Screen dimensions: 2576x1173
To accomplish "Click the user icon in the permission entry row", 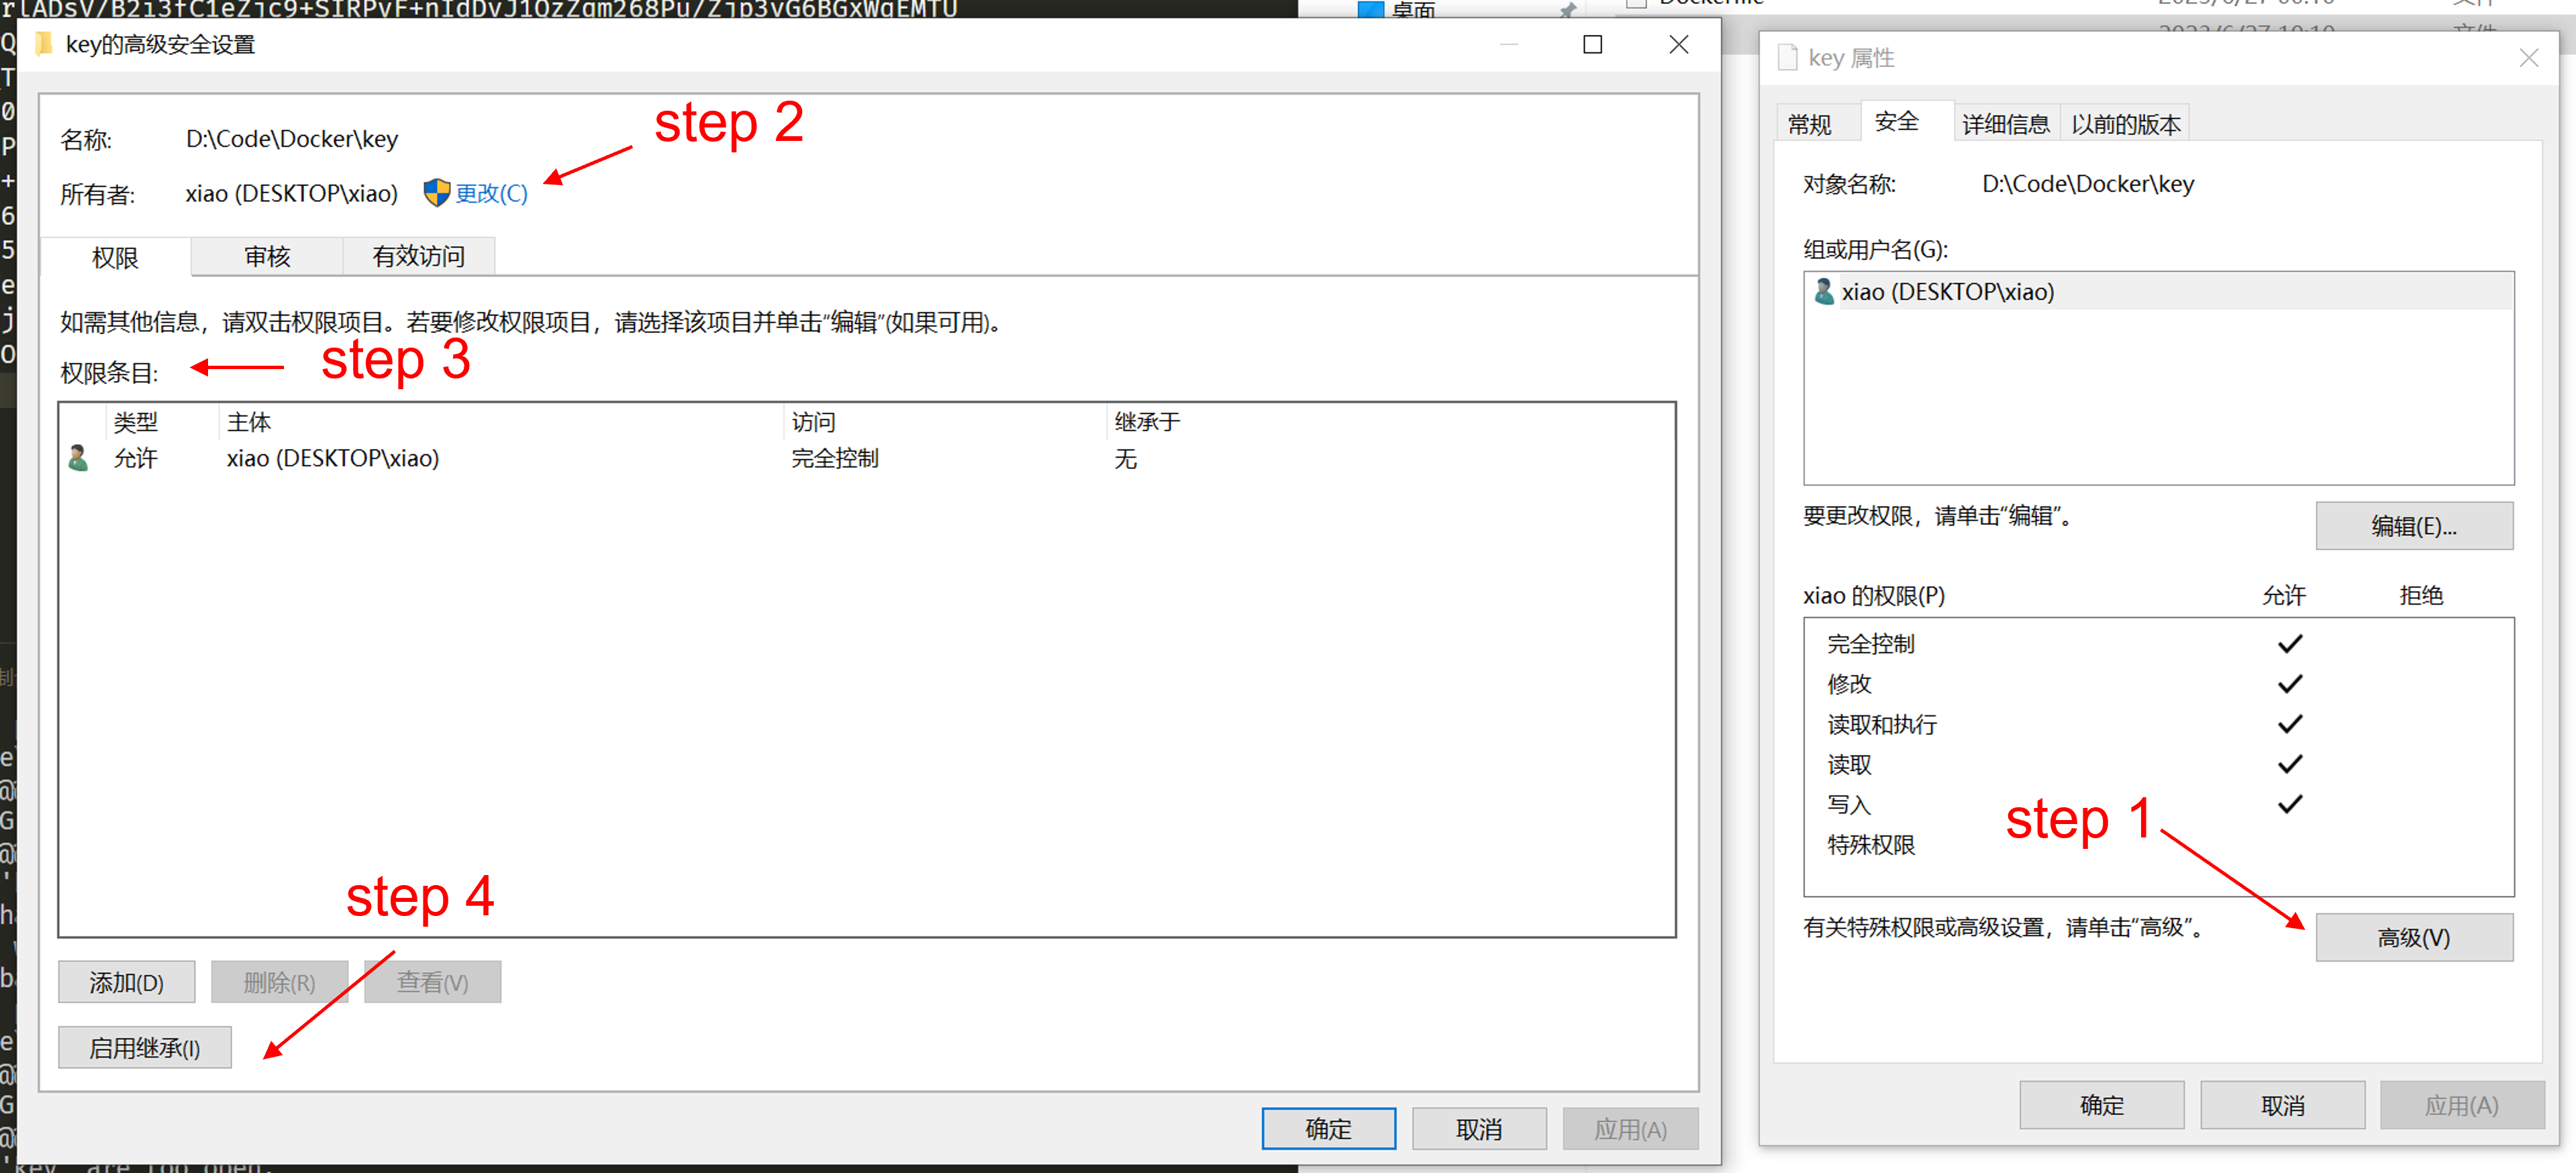I will [x=78, y=458].
